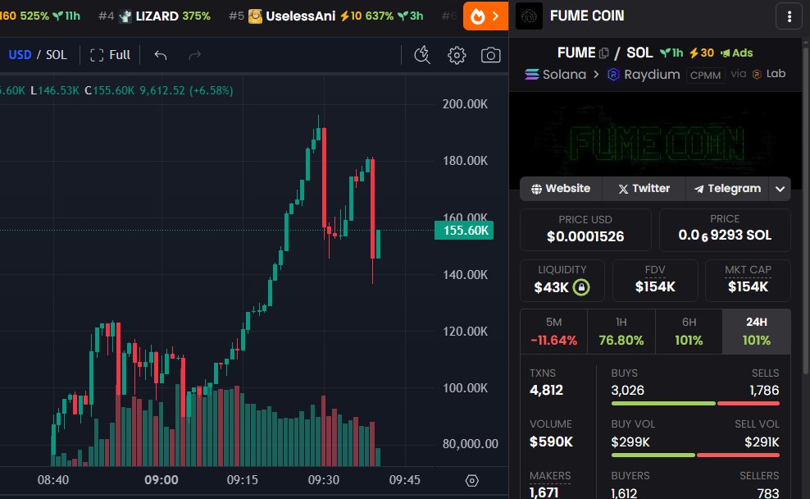Click the SELL VOL value $291K
The width and height of the screenshot is (810, 499).
(762, 442)
